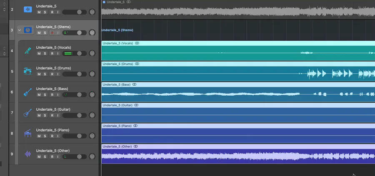Click the Guitar track pan knob

point(92,115)
